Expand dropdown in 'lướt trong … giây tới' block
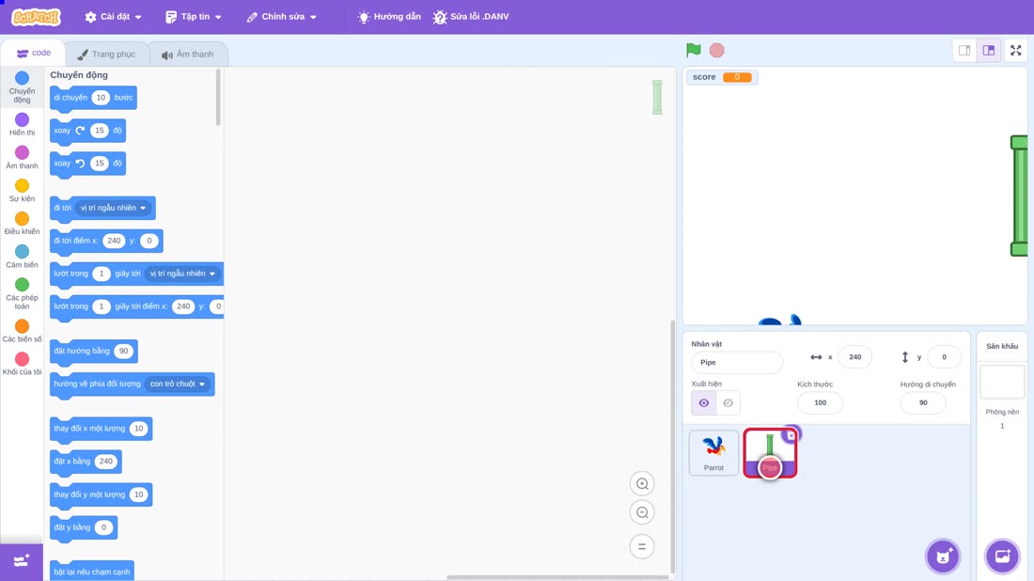 [182, 274]
